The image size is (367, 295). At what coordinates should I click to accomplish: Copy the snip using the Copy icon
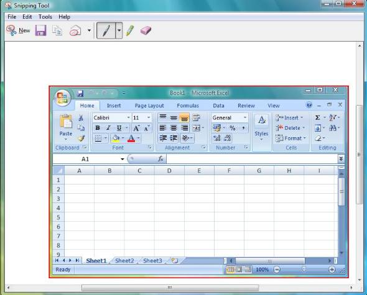(x=57, y=30)
